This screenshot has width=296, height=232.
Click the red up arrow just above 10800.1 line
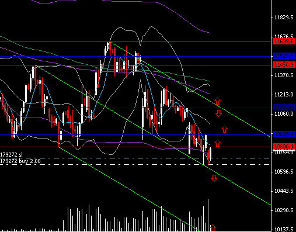coord(217,143)
